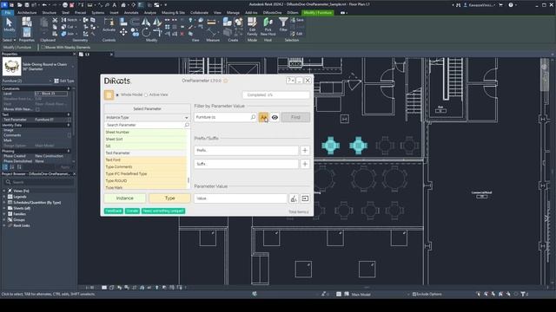Click the Instance button in OneParameter

(x=125, y=198)
